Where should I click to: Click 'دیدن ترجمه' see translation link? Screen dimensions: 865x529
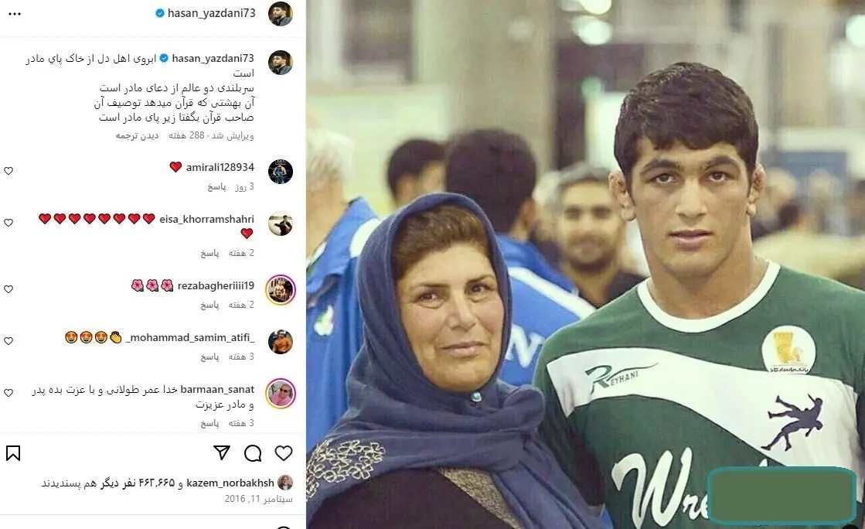pos(137,136)
